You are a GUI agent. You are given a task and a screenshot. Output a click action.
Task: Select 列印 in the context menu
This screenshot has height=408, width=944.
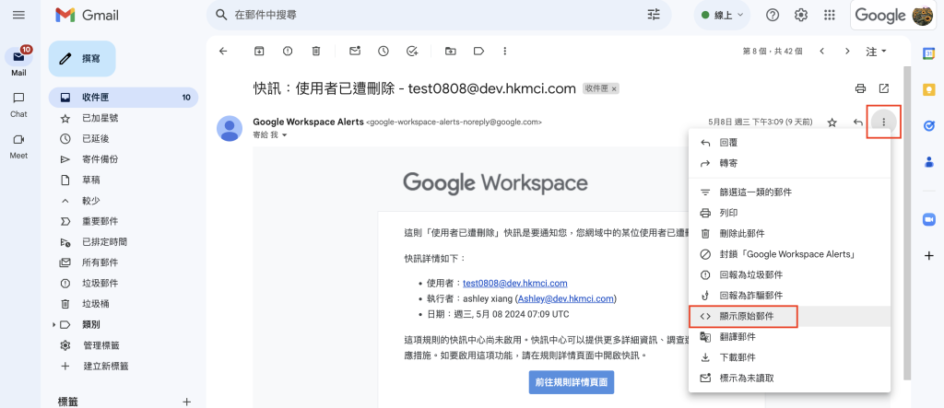(789, 213)
